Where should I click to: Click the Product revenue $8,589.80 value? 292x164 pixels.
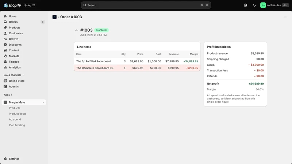pyautogui.click(x=257, y=53)
